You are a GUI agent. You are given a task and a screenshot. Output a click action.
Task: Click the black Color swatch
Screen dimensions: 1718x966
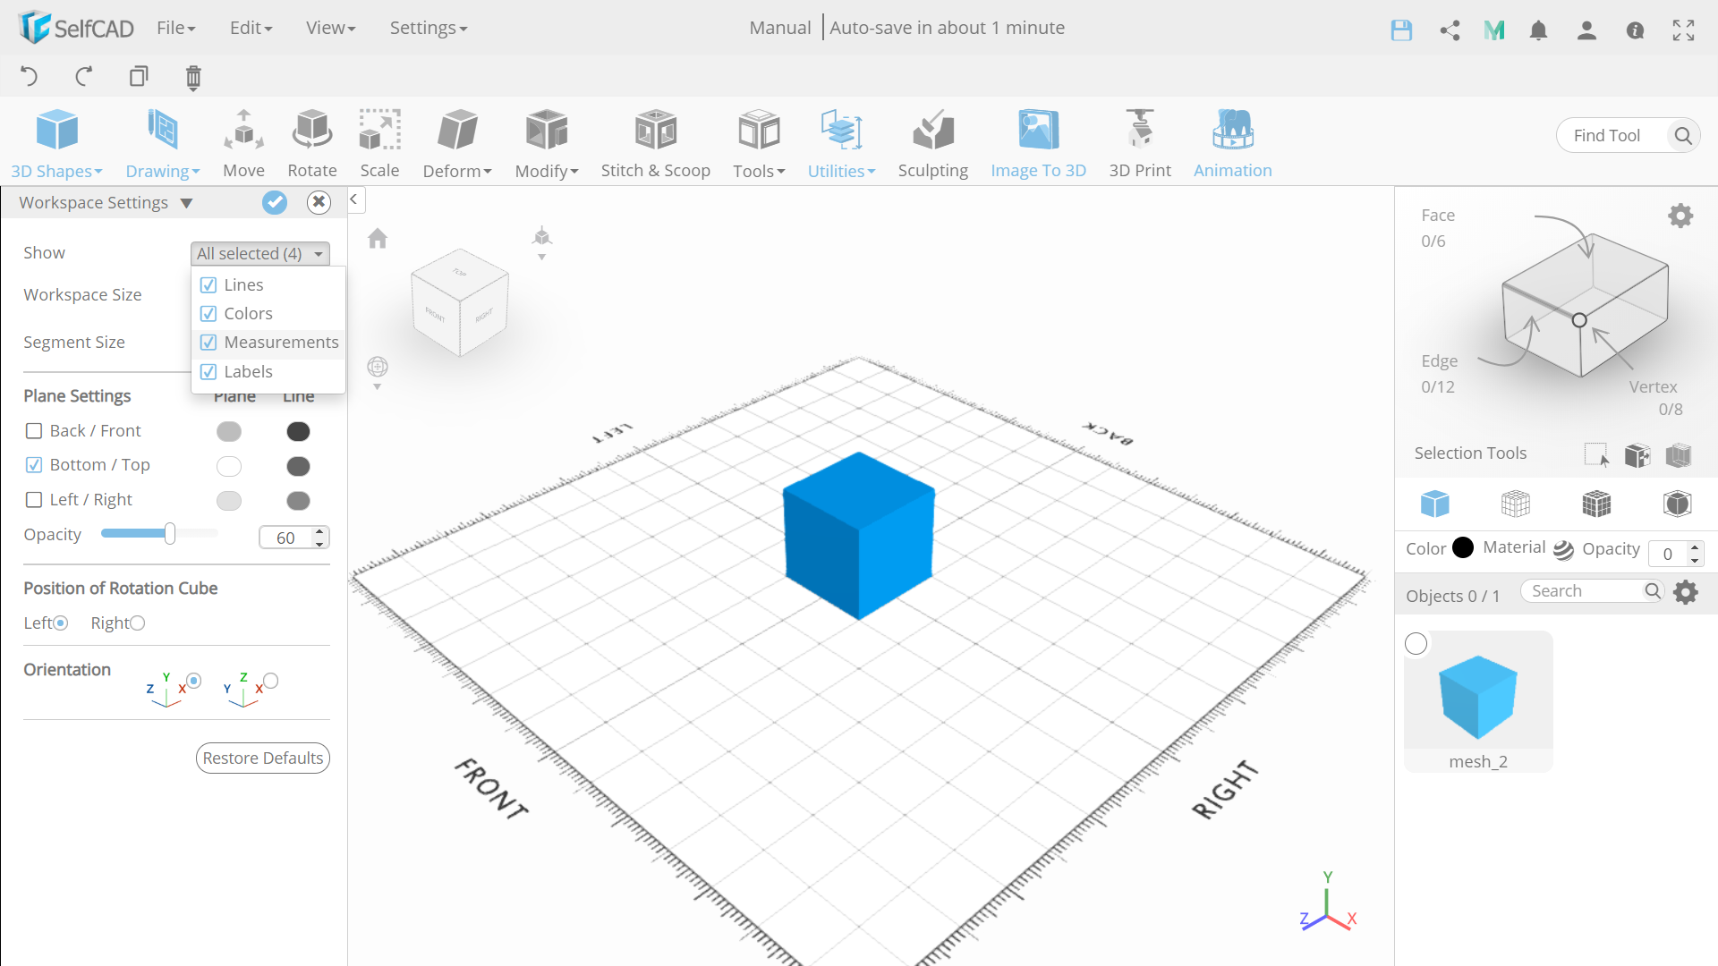coord(1463,547)
